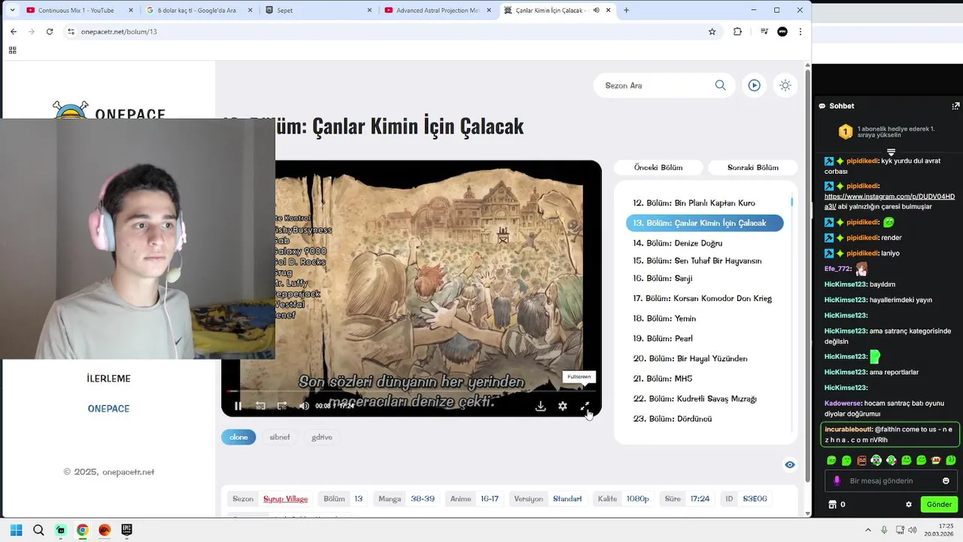Go back in browser history
This screenshot has width=963, height=542.
(14, 32)
